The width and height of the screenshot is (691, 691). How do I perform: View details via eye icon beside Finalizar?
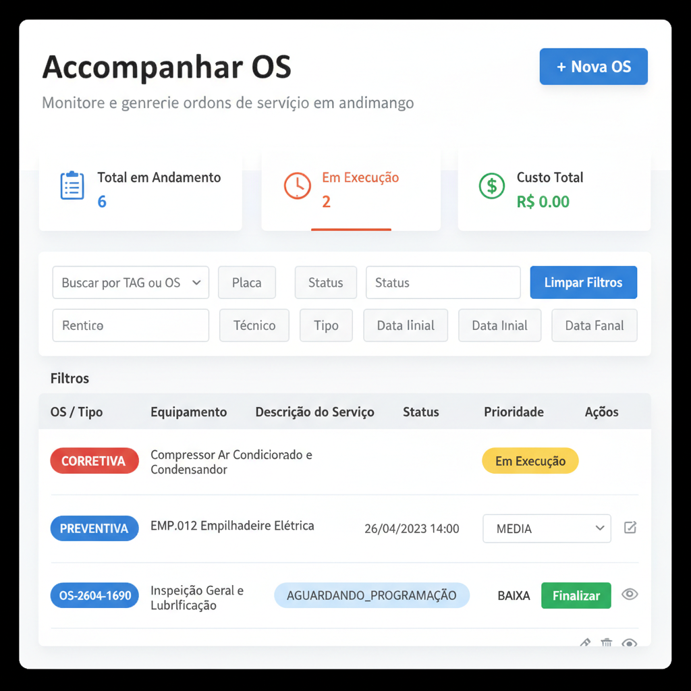630,595
